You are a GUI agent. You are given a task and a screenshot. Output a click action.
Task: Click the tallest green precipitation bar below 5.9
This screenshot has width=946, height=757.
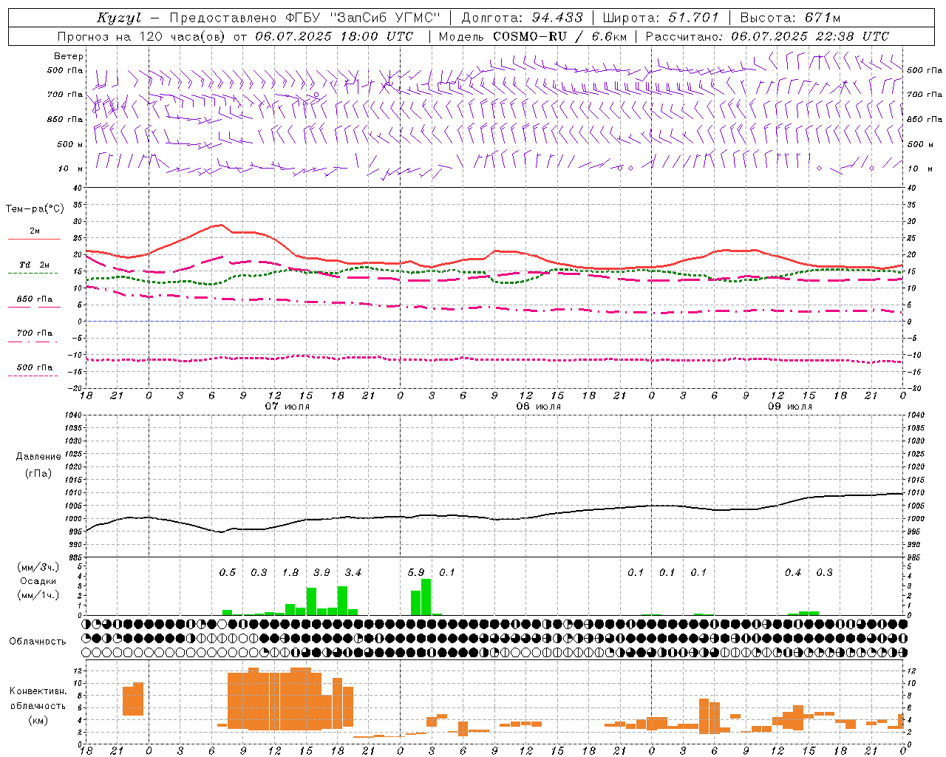(426, 597)
